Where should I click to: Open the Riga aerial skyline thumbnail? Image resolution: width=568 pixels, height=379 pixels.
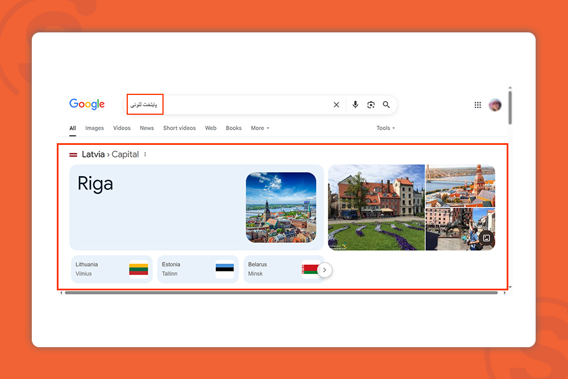(281, 207)
